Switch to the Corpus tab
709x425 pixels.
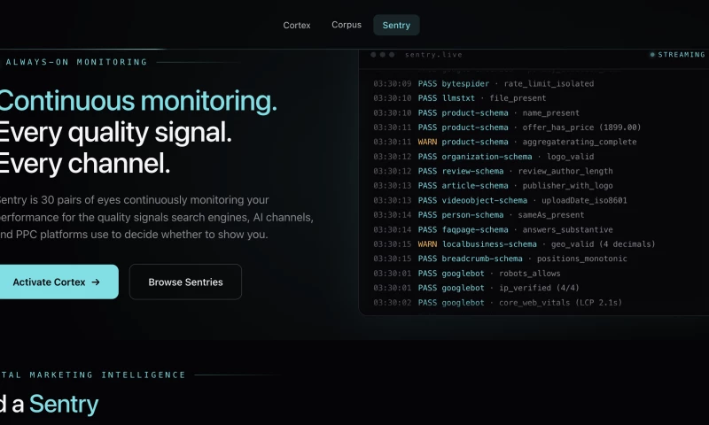tap(347, 25)
